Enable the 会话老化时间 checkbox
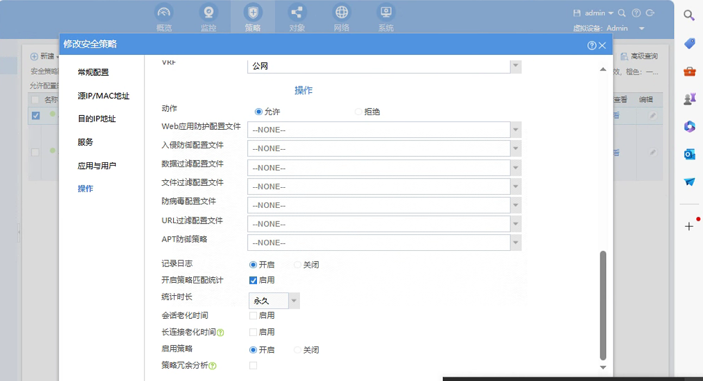The image size is (703, 381). tap(253, 315)
